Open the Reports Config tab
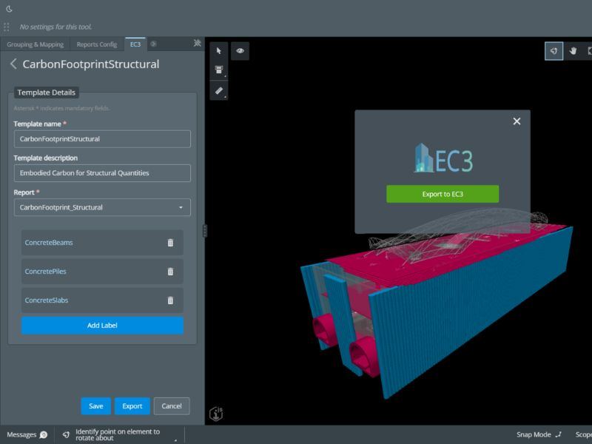 (97, 44)
